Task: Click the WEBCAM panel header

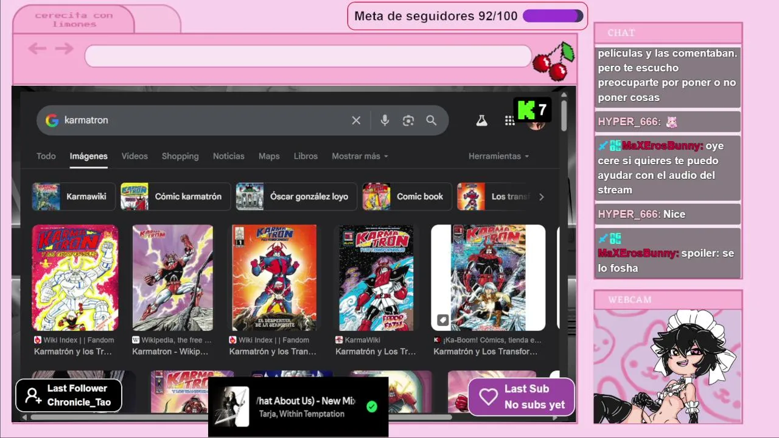Action: click(x=668, y=299)
